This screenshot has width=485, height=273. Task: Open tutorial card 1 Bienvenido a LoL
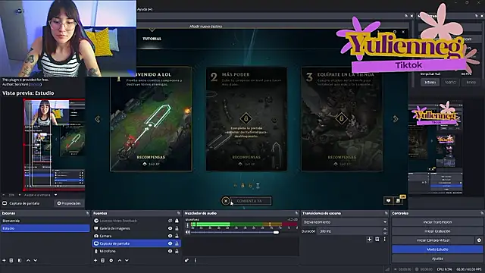[151, 119]
